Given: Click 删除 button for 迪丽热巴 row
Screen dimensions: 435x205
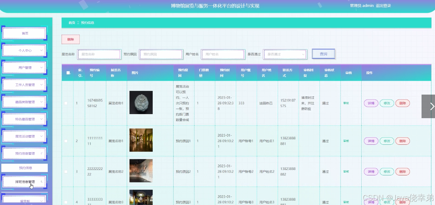Looking at the screenshot, I should (403, 103).
